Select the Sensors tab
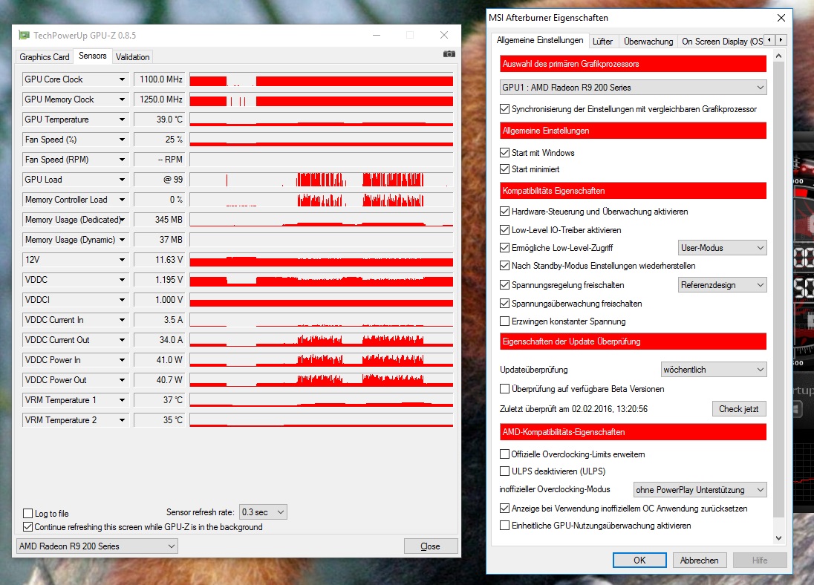814x585 pixels. tap(92, 56)
